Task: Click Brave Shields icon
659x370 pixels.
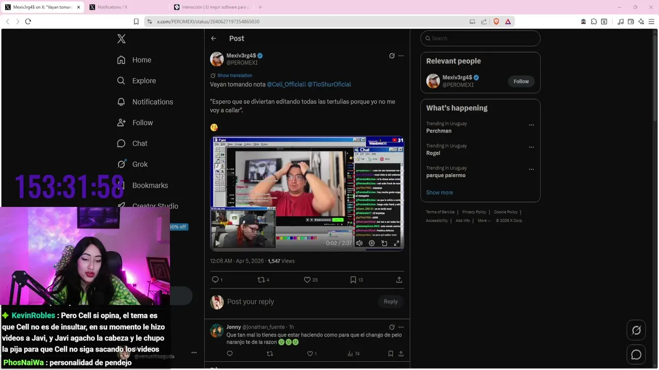Action: coord(496,22)
